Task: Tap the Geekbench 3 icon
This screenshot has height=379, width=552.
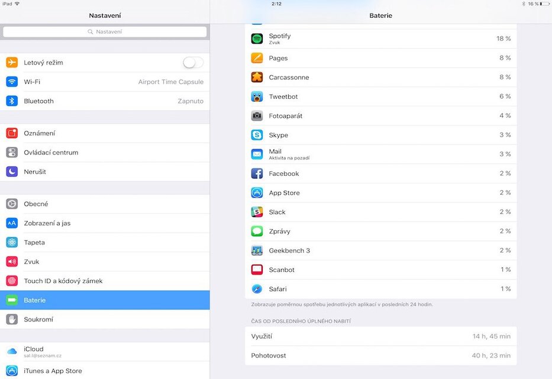Action: (x=257, y=250)
